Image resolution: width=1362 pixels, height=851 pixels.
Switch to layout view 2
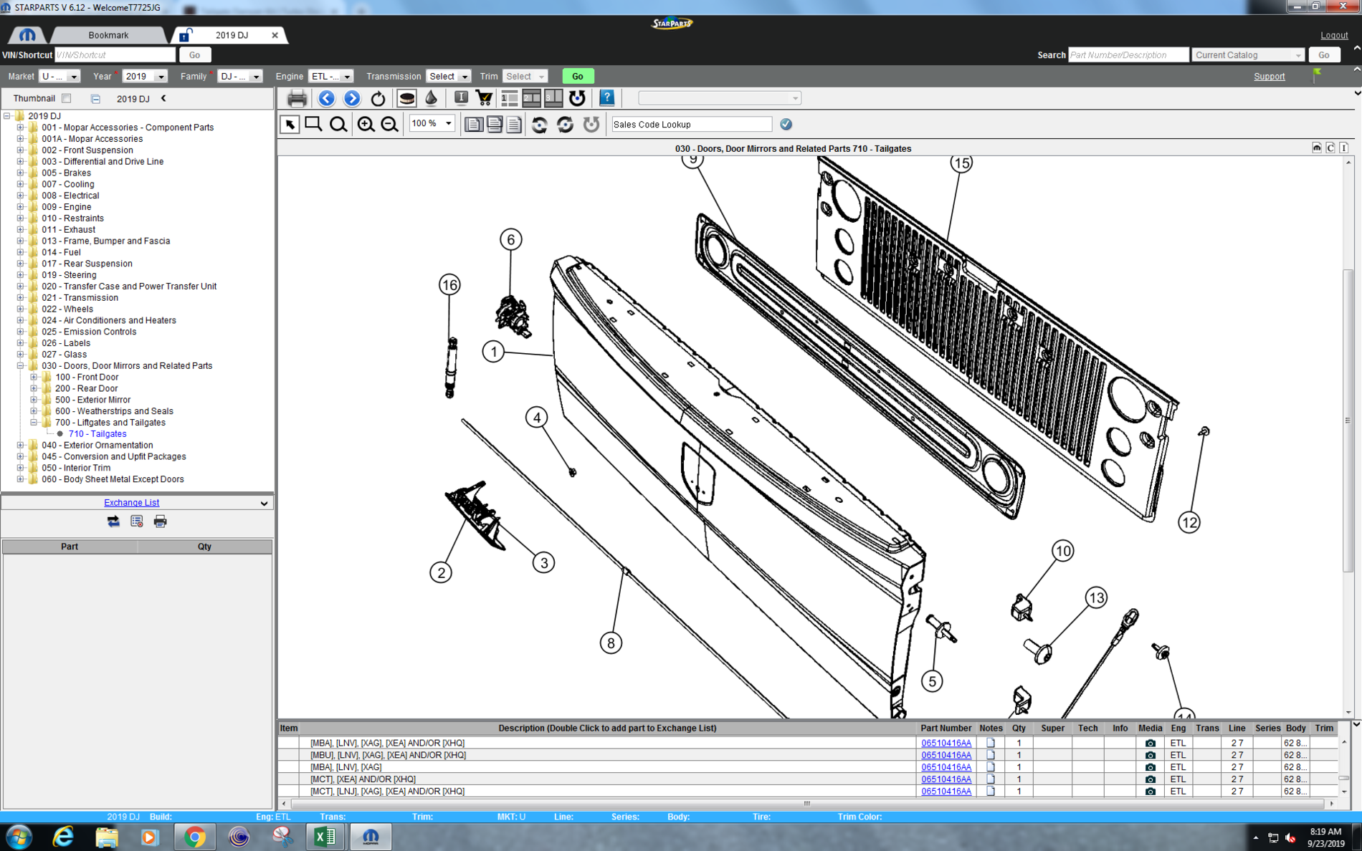pyautogui.click(x=531, y=98)
